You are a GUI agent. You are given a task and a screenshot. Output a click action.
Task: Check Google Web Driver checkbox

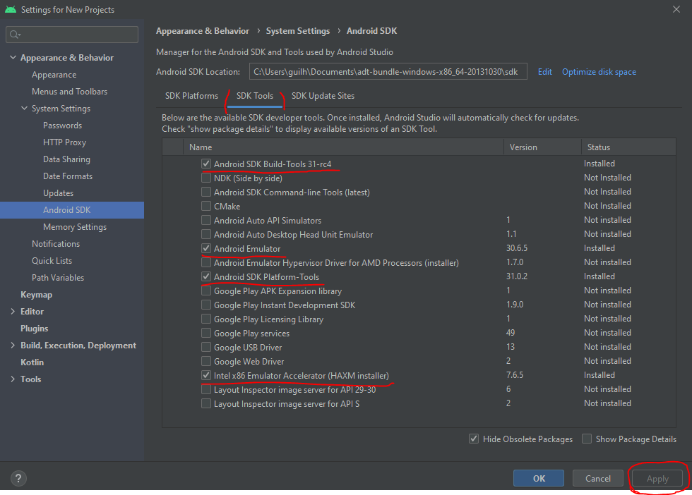(206, 362)
